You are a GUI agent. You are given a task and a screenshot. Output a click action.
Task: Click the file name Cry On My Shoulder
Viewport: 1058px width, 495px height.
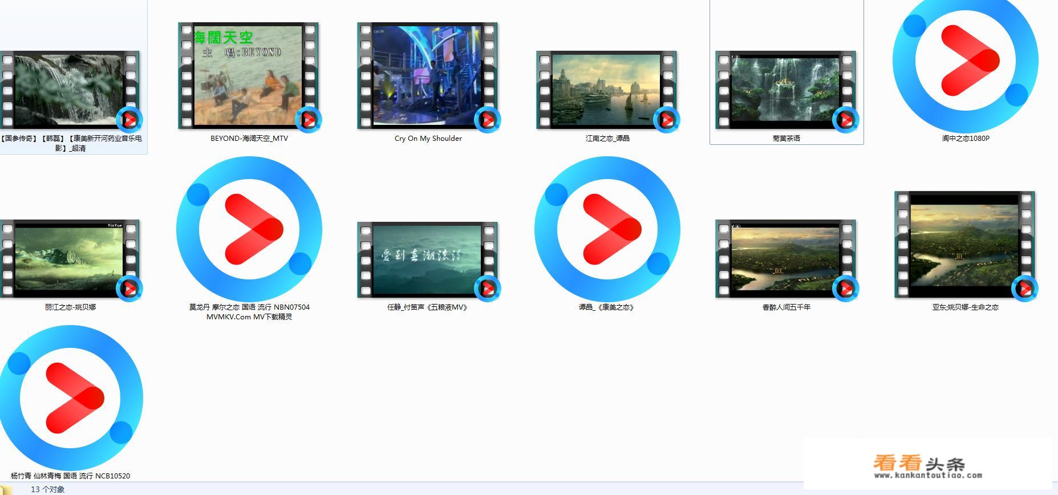tap(428, 138)
